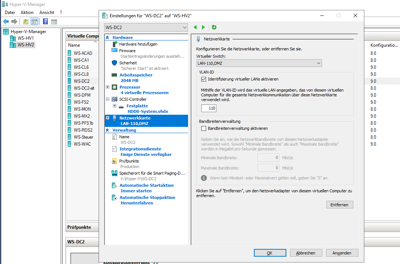Select the Sicherheit shield icon
The width and height of the screenshot is (400, 264).
click(114, 63)
